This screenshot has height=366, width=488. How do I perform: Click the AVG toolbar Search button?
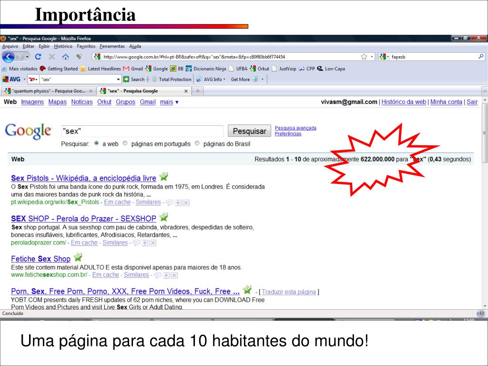pyautogui.click(x=134, y=80)
